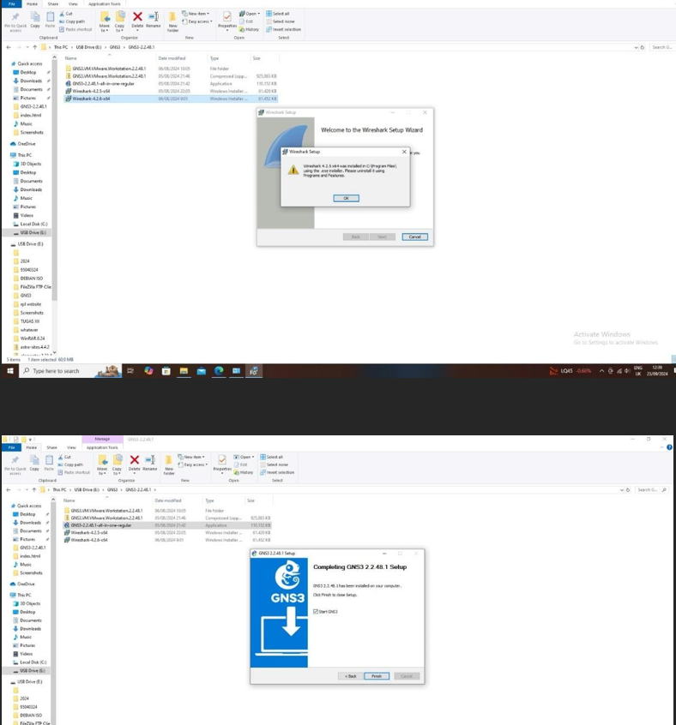
Task: Go up one folder in Explorer behind GNS3 Setup
Action: [x=33, y=489]
